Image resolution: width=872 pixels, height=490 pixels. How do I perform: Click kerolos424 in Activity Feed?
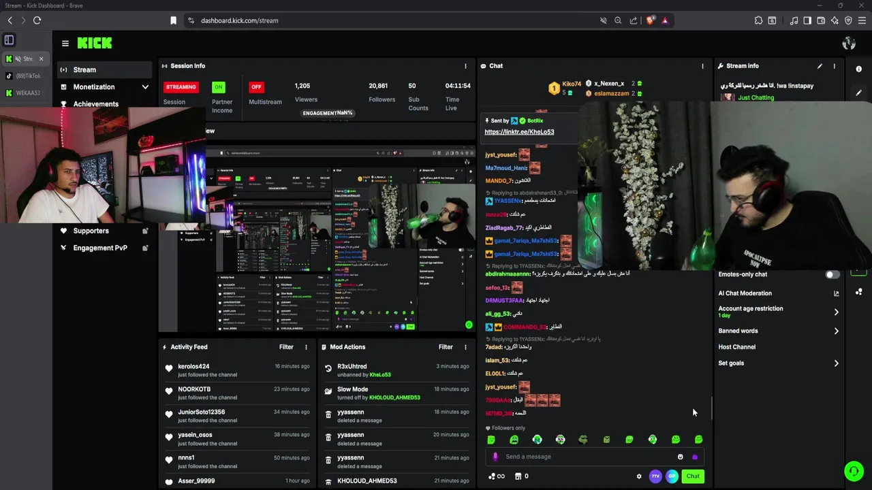tap(193, 367)
